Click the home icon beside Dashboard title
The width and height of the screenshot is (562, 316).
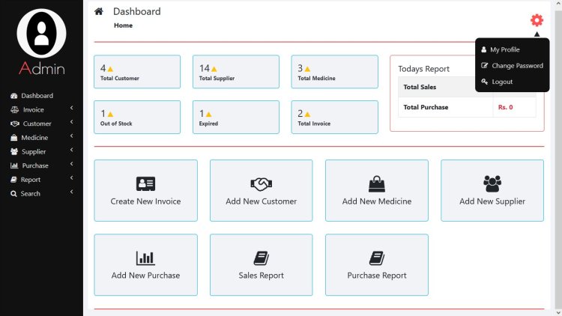(x=99, y=11)
